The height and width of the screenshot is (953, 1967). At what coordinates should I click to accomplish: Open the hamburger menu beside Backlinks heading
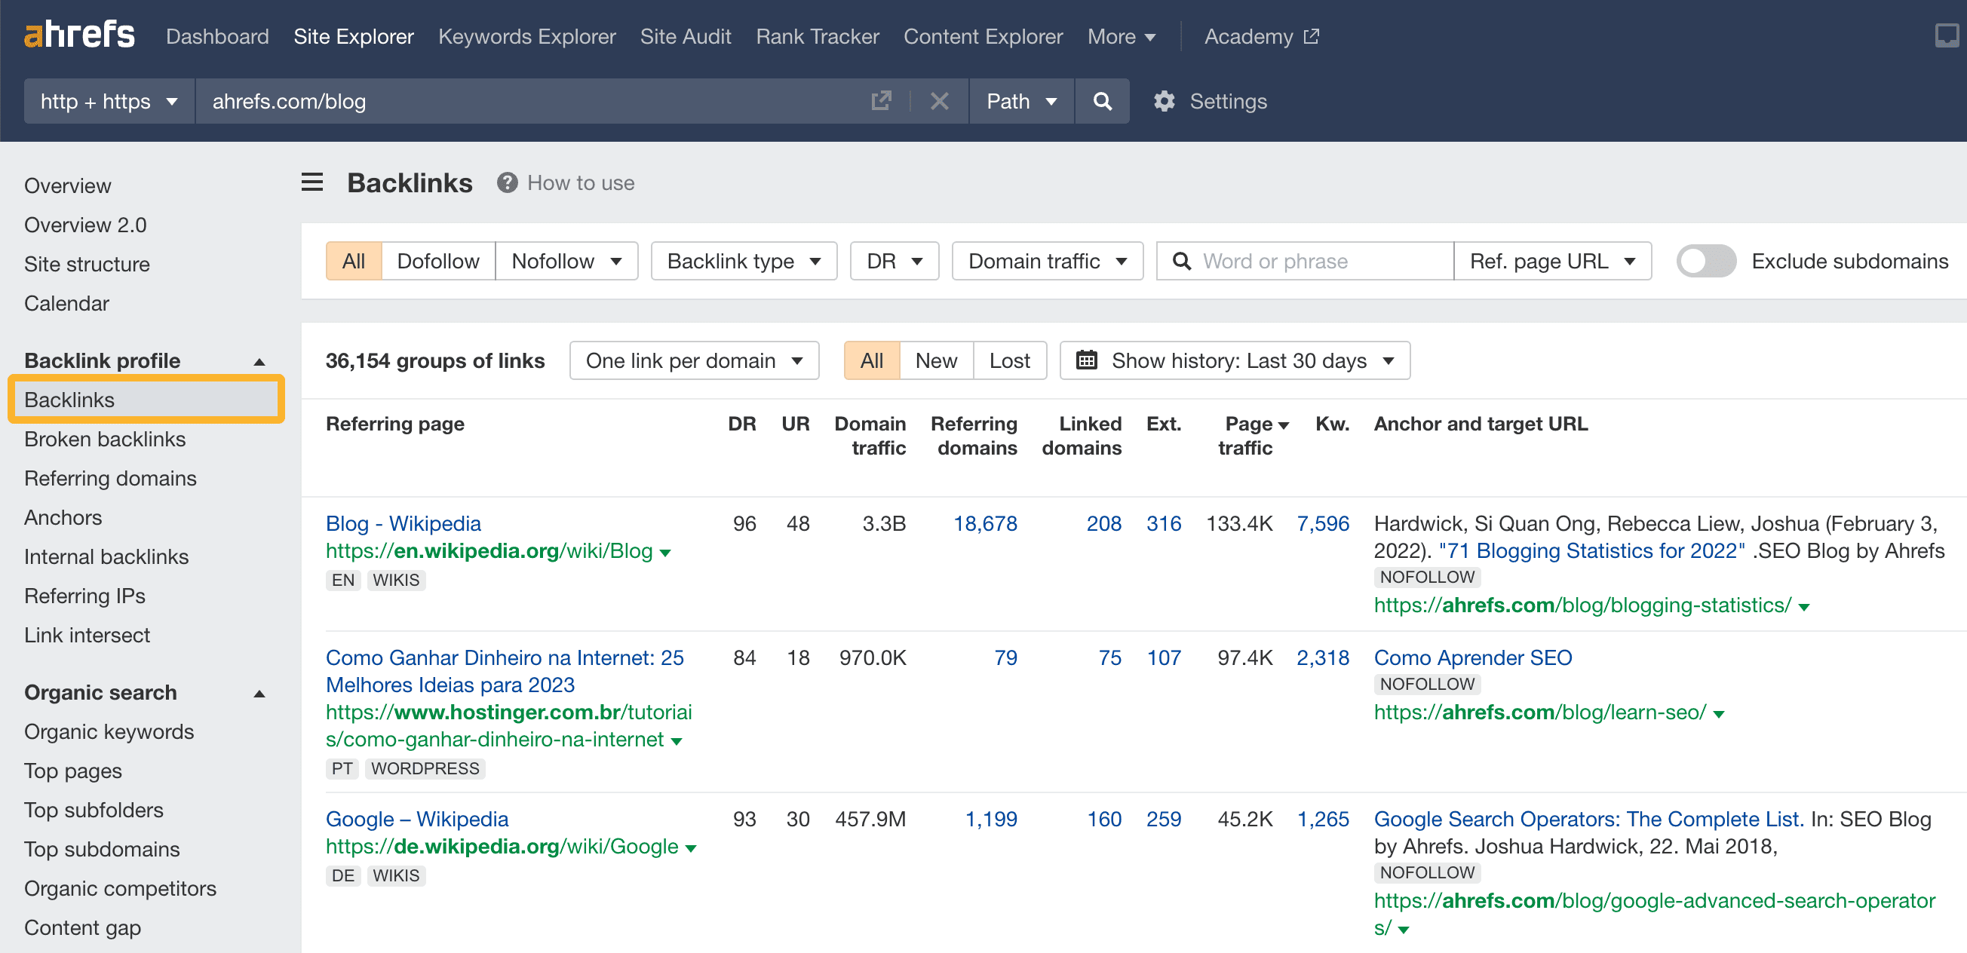(311, 182)
